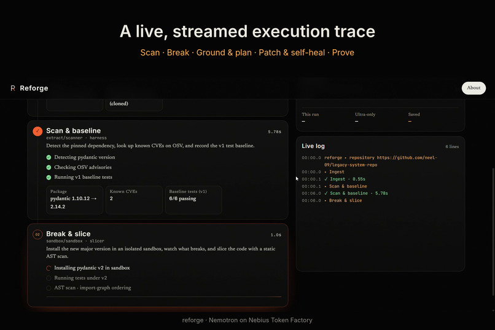The width and height of the screenshot is (495, 330).
Task: Select the Break & slice step heading
Action: 68,234
